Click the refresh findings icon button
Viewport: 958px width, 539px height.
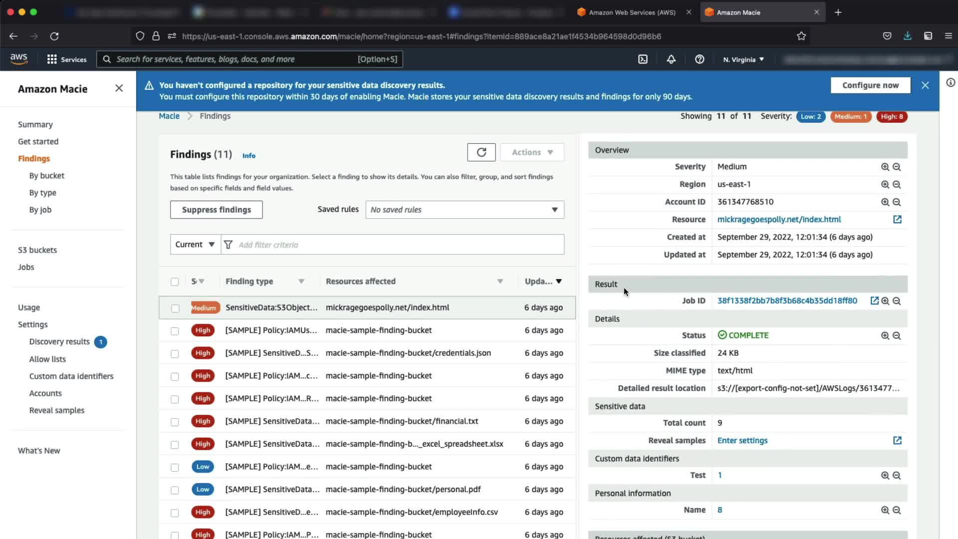point(481,152)
